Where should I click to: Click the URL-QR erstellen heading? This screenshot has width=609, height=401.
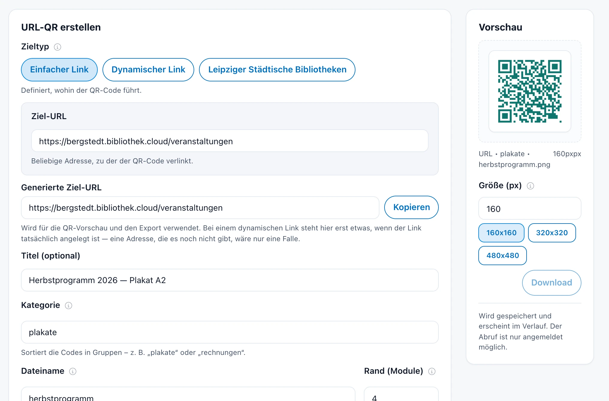tap(61, 27)
